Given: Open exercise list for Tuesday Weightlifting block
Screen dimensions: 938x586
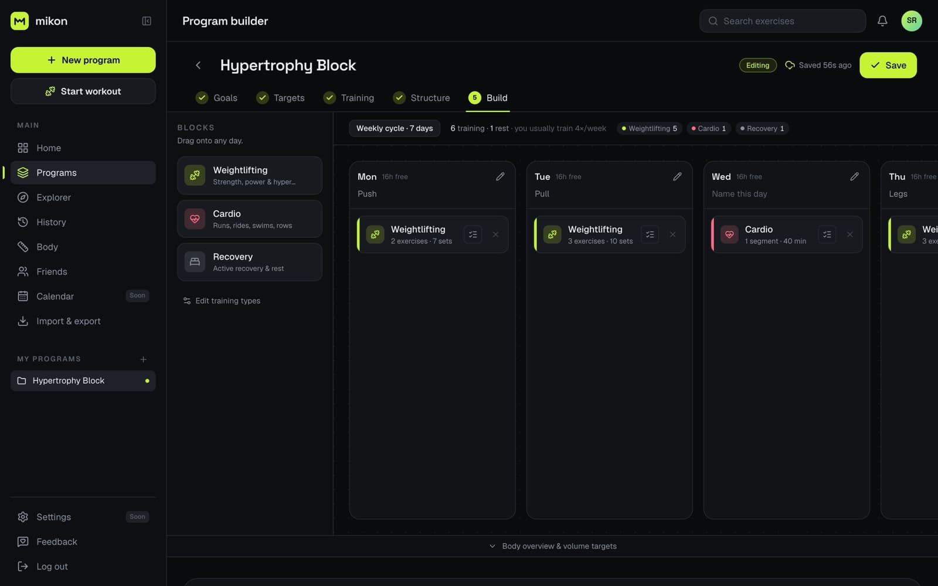Looking at the screenshot, I should point(650,234).
